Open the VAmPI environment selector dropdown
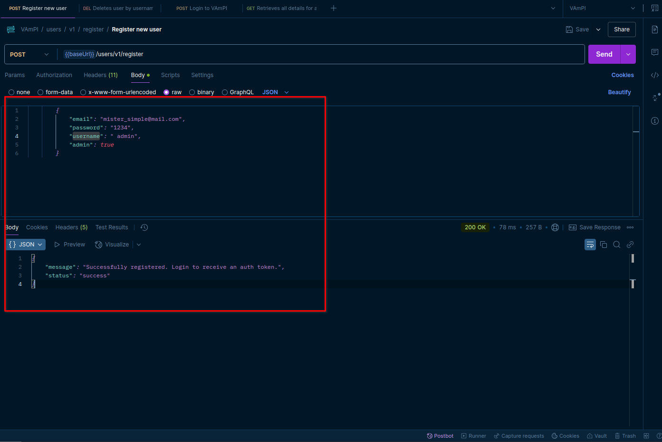662x442 pixels. coord(602,8)
